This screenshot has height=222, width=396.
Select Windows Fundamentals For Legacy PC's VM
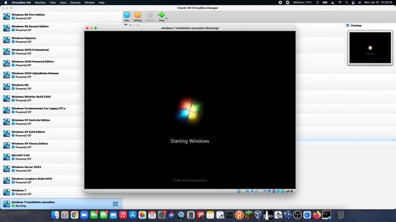pos(61,110)
